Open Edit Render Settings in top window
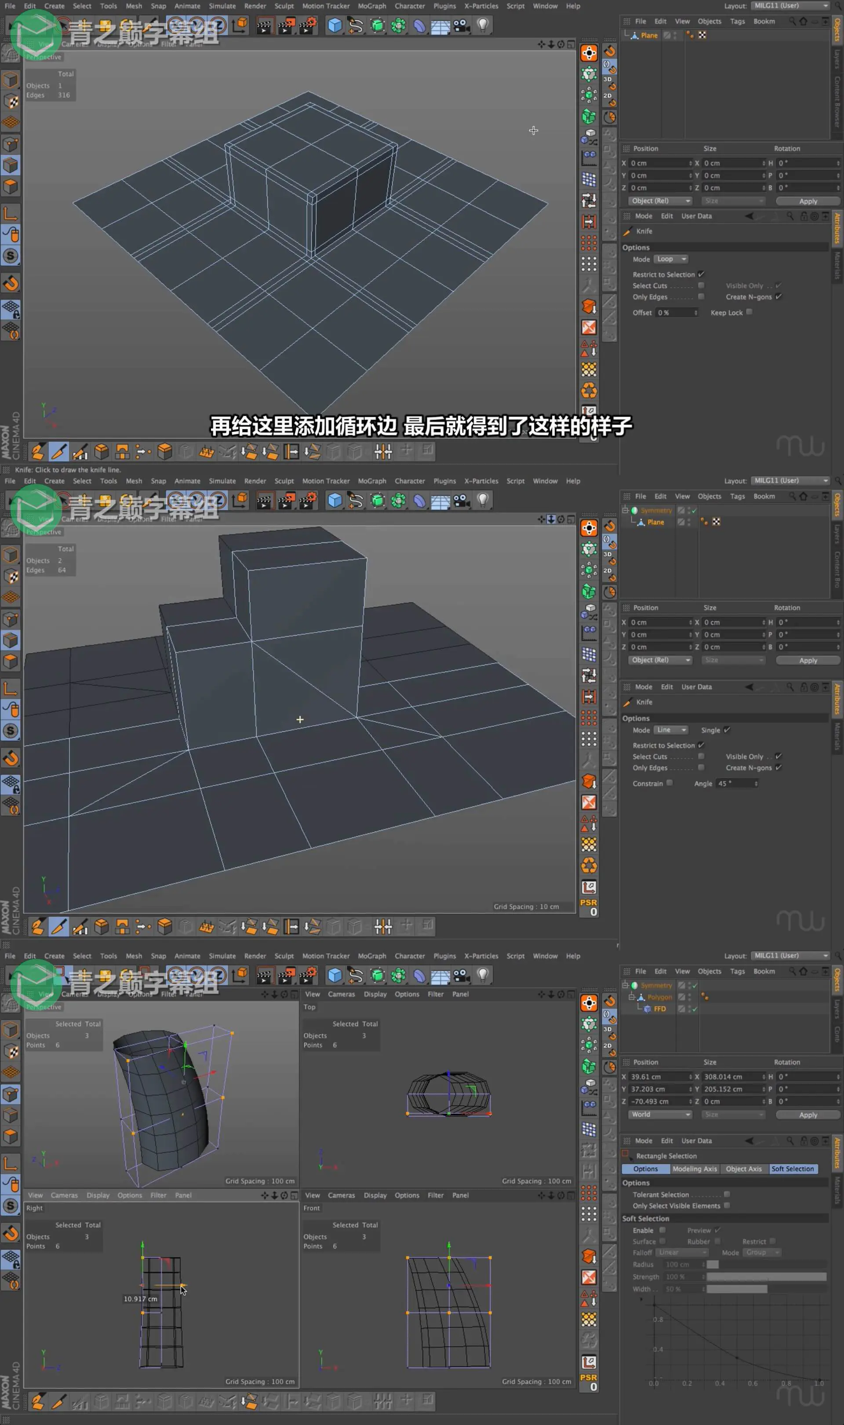This screenshot has height=1425, width=844. (x=308, y=26)
